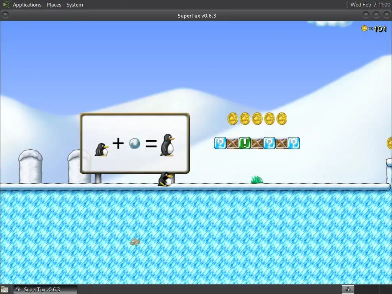The image size is (392, 294).
Task: Click the coin count reading 101
Action: (380, 29)
